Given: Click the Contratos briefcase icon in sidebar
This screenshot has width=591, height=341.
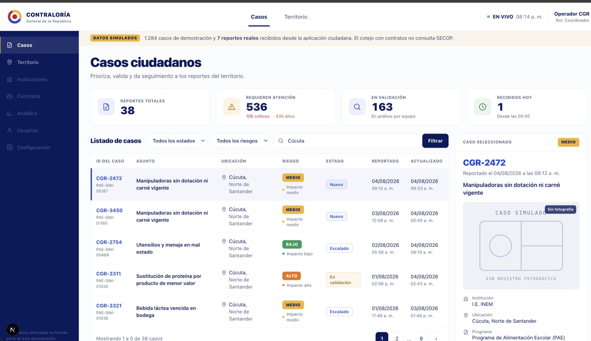Looking at the screenshot, I should click(x=10, y=96).
